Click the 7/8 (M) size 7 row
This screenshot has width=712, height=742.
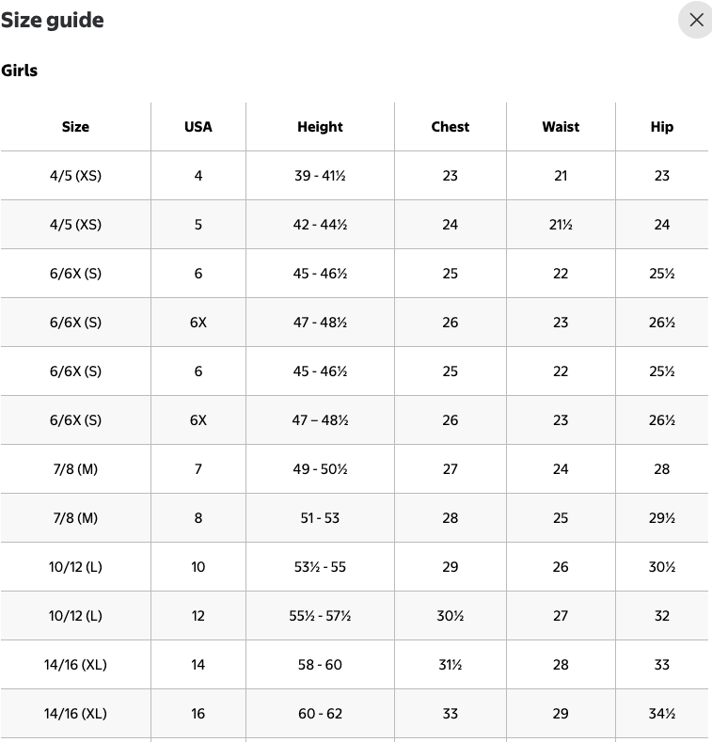[x=355, y=469]
